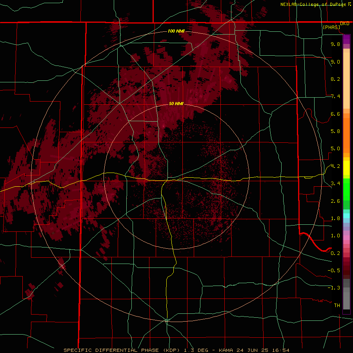Select the DKD product label
353x353 pixels.
point(344,24)
